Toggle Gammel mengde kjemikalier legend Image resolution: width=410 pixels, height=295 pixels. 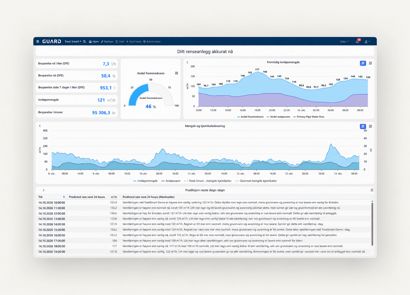[x=256, y=181]
